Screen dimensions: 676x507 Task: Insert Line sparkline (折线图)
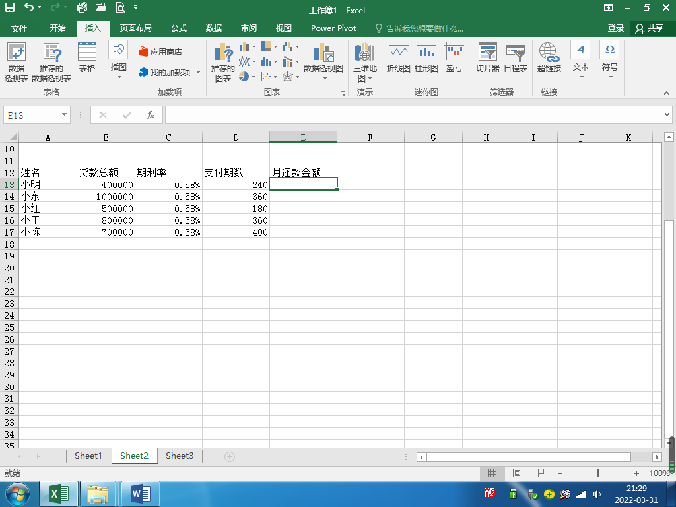click(398, 57)
